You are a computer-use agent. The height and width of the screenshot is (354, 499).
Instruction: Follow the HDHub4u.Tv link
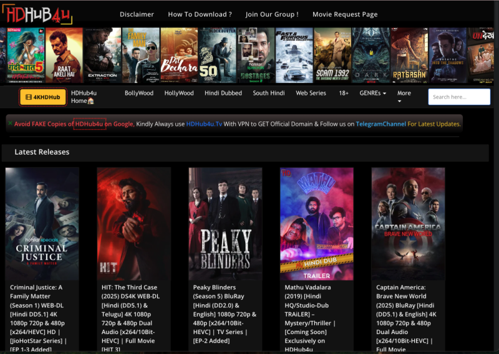click(x=204, y=124)
